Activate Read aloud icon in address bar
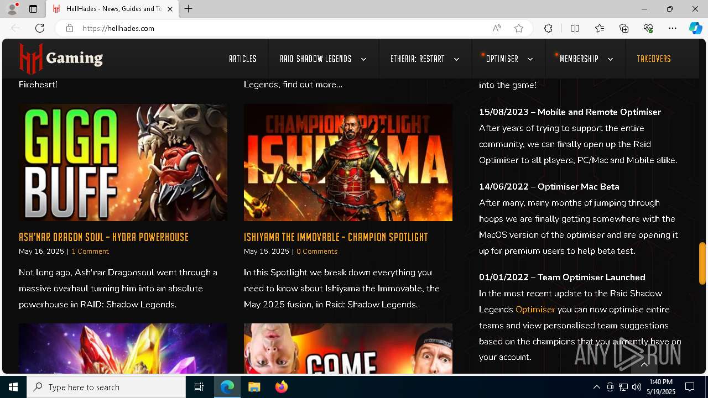Viewport: 708px width, 398px height. coord(497,28)
